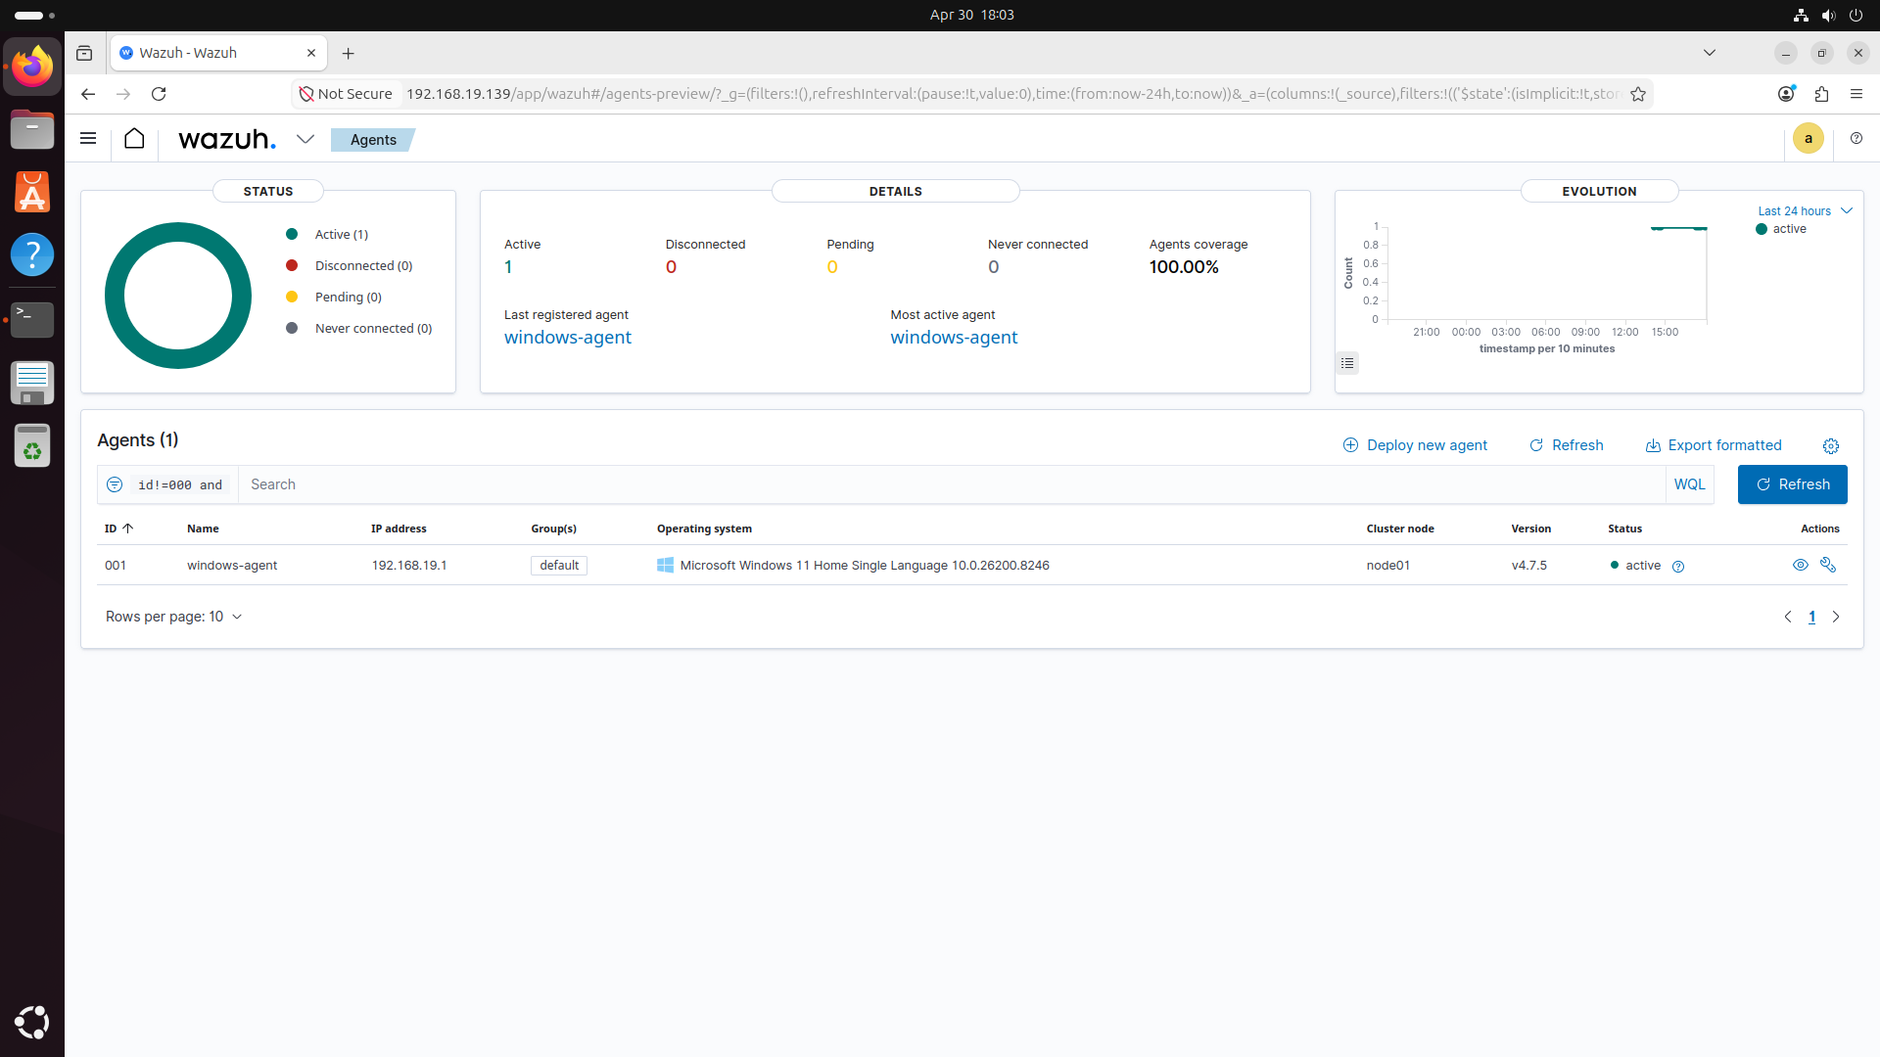Toggle Disconnected (0) legend item

349,266
